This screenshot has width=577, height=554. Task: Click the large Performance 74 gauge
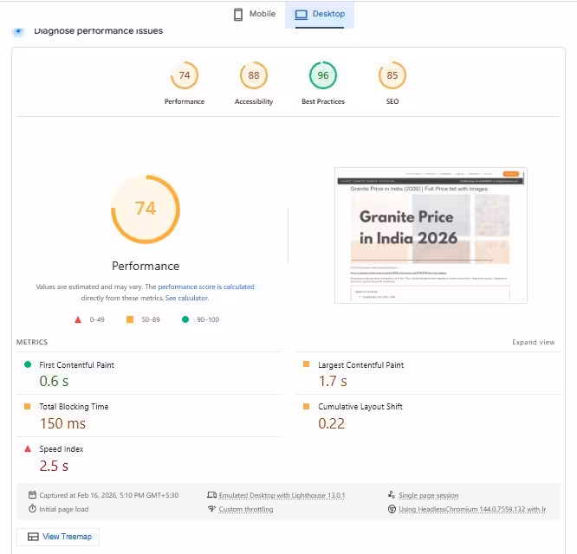146,209
